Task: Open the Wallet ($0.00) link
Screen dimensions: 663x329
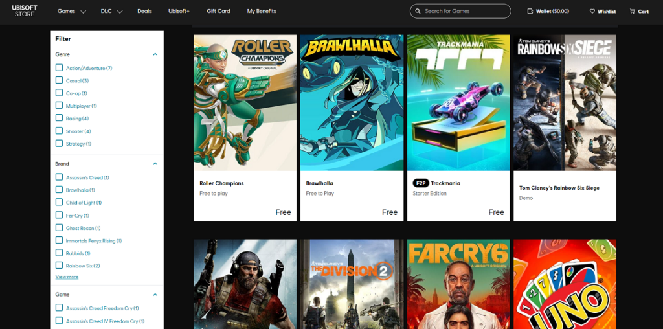Action: point(548,12)
